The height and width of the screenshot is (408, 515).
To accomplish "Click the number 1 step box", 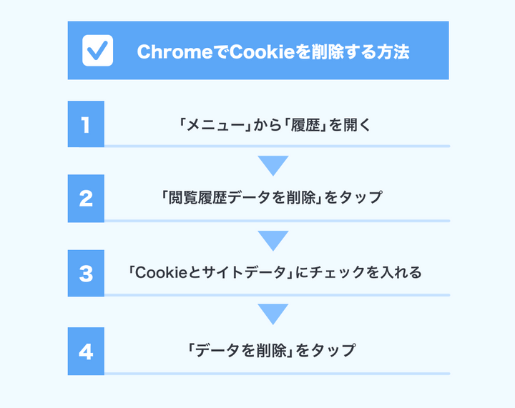I will coord(86,124).
